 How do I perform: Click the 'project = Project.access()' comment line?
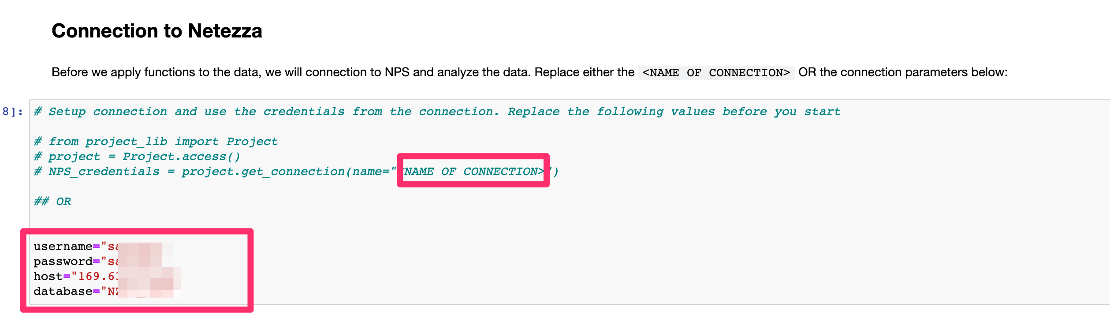[137, 156]
